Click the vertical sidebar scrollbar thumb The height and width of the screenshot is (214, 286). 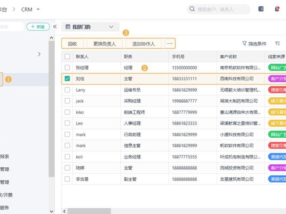(51, 109)
